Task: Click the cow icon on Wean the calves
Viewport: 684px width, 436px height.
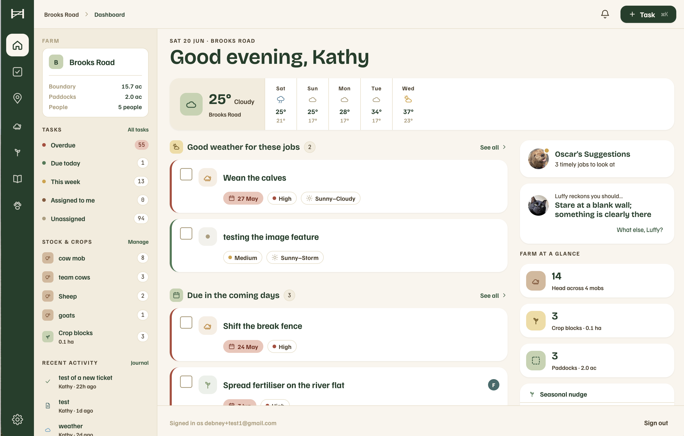Action: [208, 178]
